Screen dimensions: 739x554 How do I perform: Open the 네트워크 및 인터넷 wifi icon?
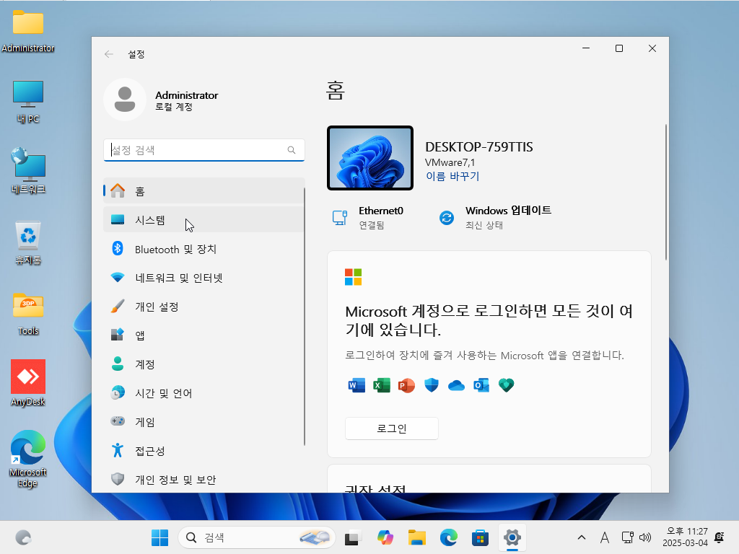point(118,278)
